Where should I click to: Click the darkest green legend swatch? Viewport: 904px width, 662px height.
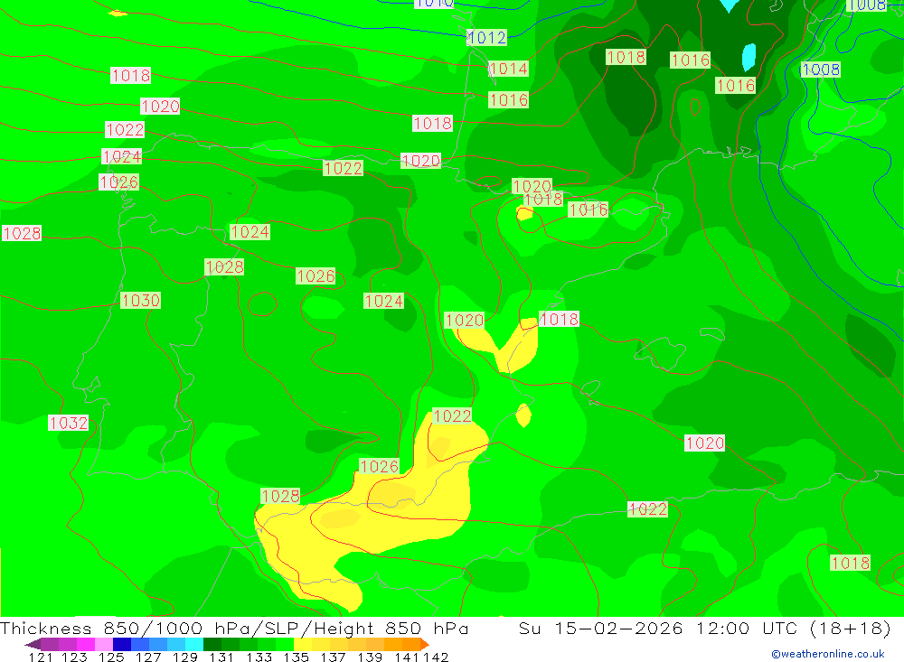pos(212,644)
